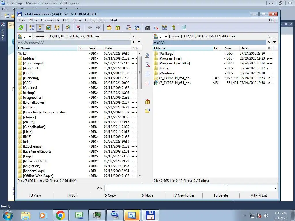Viewport: 295px width, 221px height.
Task: Click the F6 Move button
Action: point(147,195)
